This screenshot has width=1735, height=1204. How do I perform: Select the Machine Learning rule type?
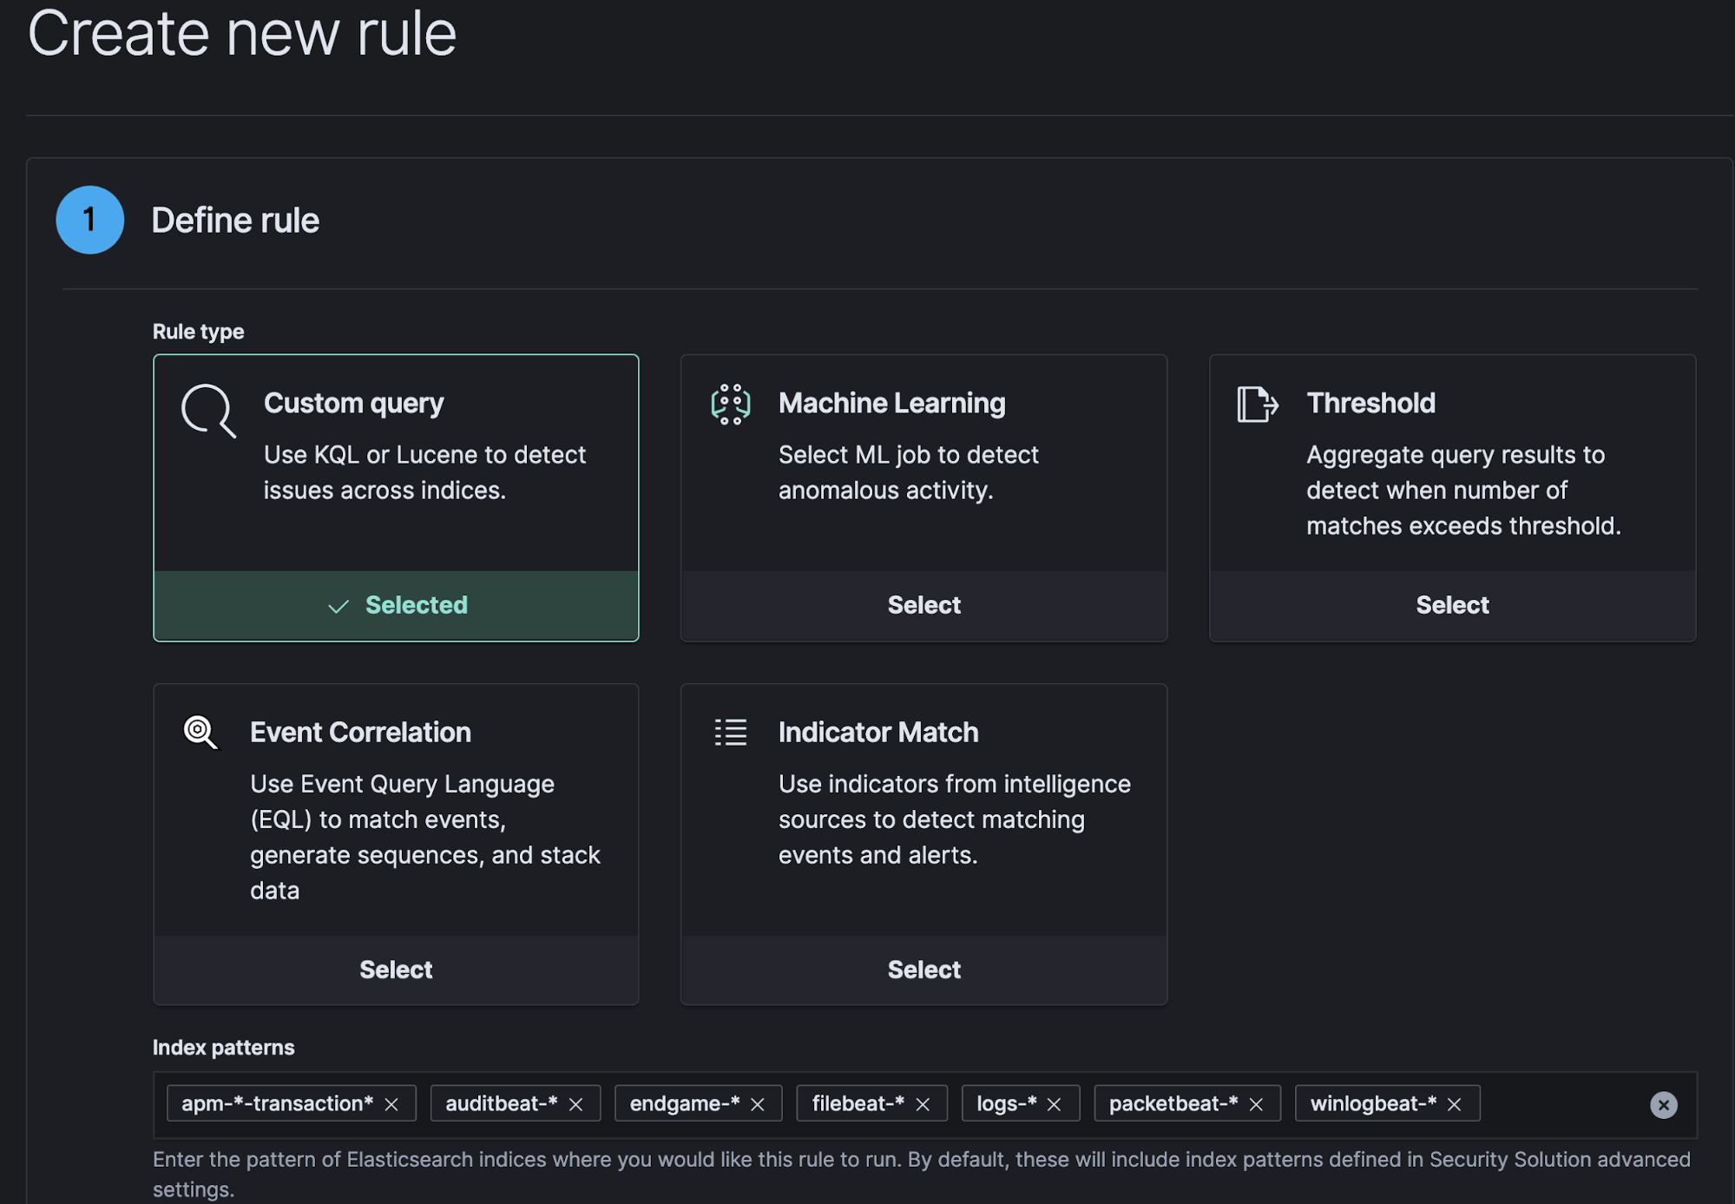(924, 604)
